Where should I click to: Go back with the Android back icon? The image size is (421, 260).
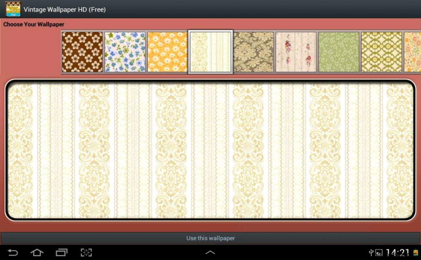tap(13, 252)
